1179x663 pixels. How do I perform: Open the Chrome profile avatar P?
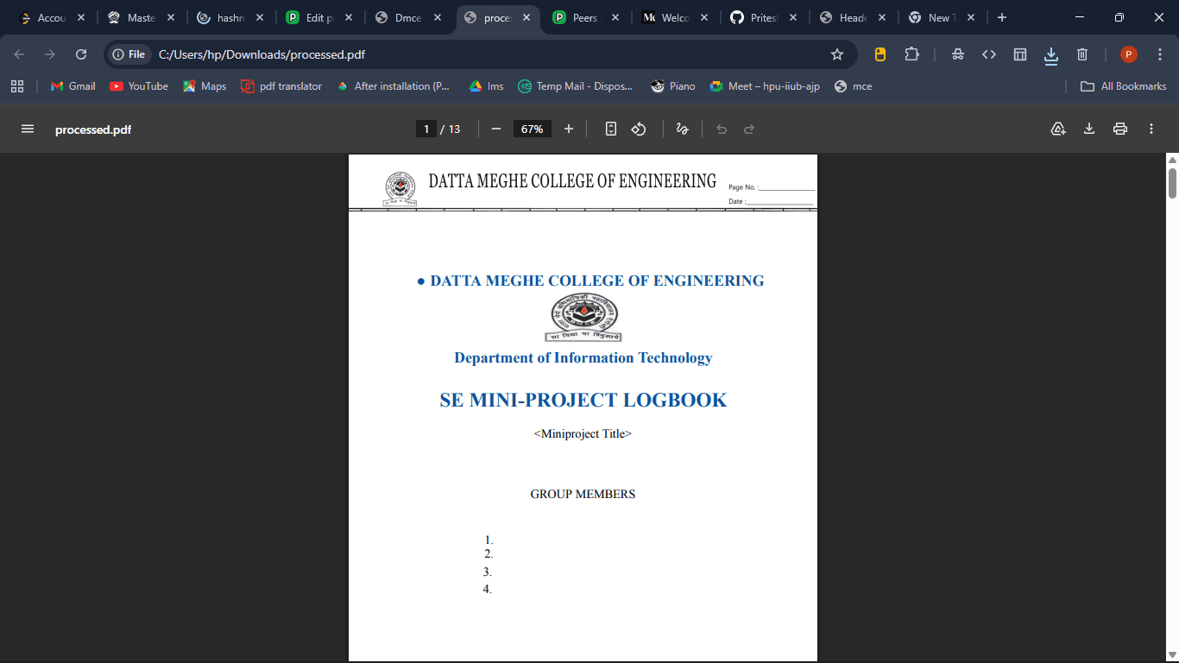point(1129,54)
